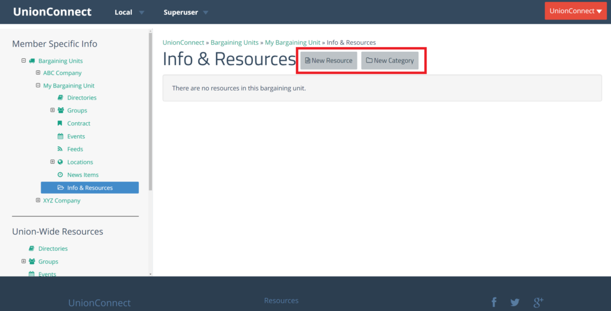This screenshot has height=311, width=611.
Task: Open Bargaining Units breadcrumb link
Action: tap(234, 42)
